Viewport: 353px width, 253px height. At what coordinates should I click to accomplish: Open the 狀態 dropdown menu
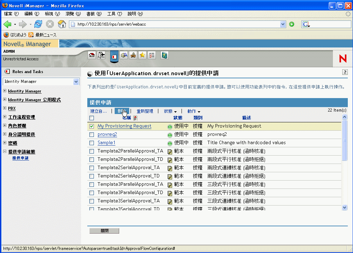point(170,111)
